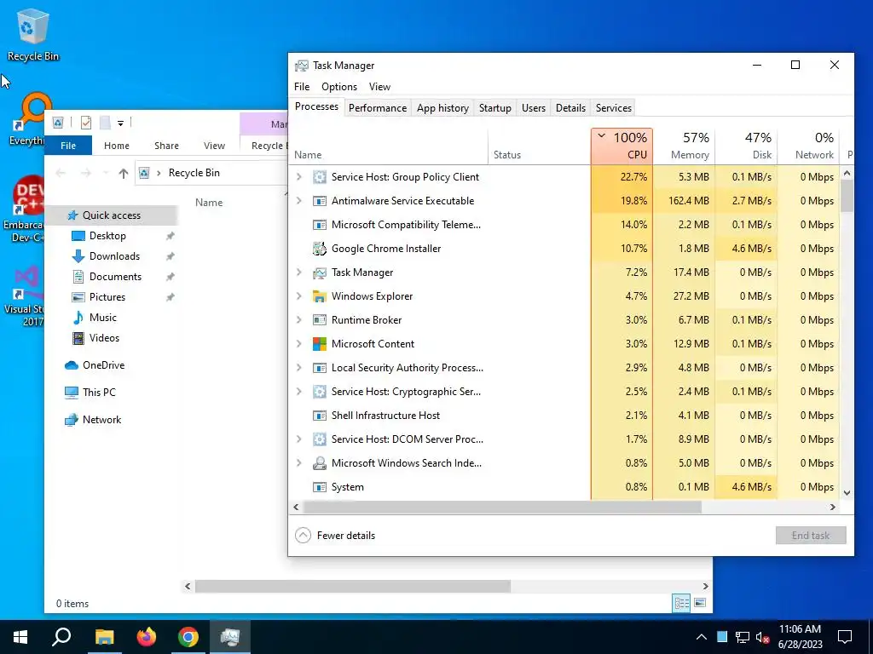The width and height of the screenshot is (873, 654).
Task: Switch to the Details tab
Action: coord(570,108)
